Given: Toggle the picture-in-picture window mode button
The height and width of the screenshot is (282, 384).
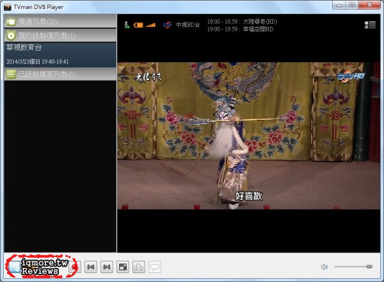Looking at the screenshot, I should [x=123, y=267].
